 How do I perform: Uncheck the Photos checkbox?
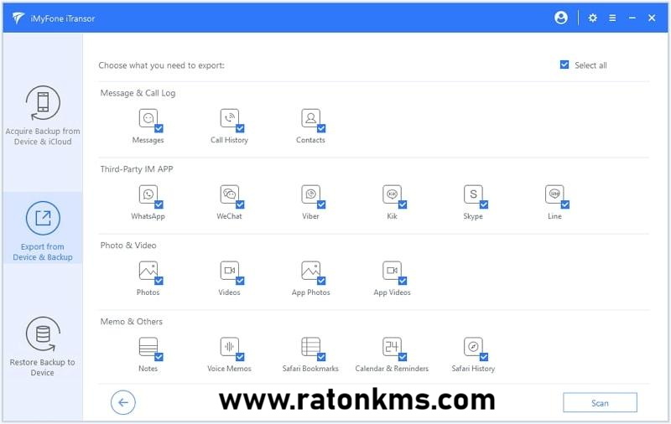click(159, 281)
